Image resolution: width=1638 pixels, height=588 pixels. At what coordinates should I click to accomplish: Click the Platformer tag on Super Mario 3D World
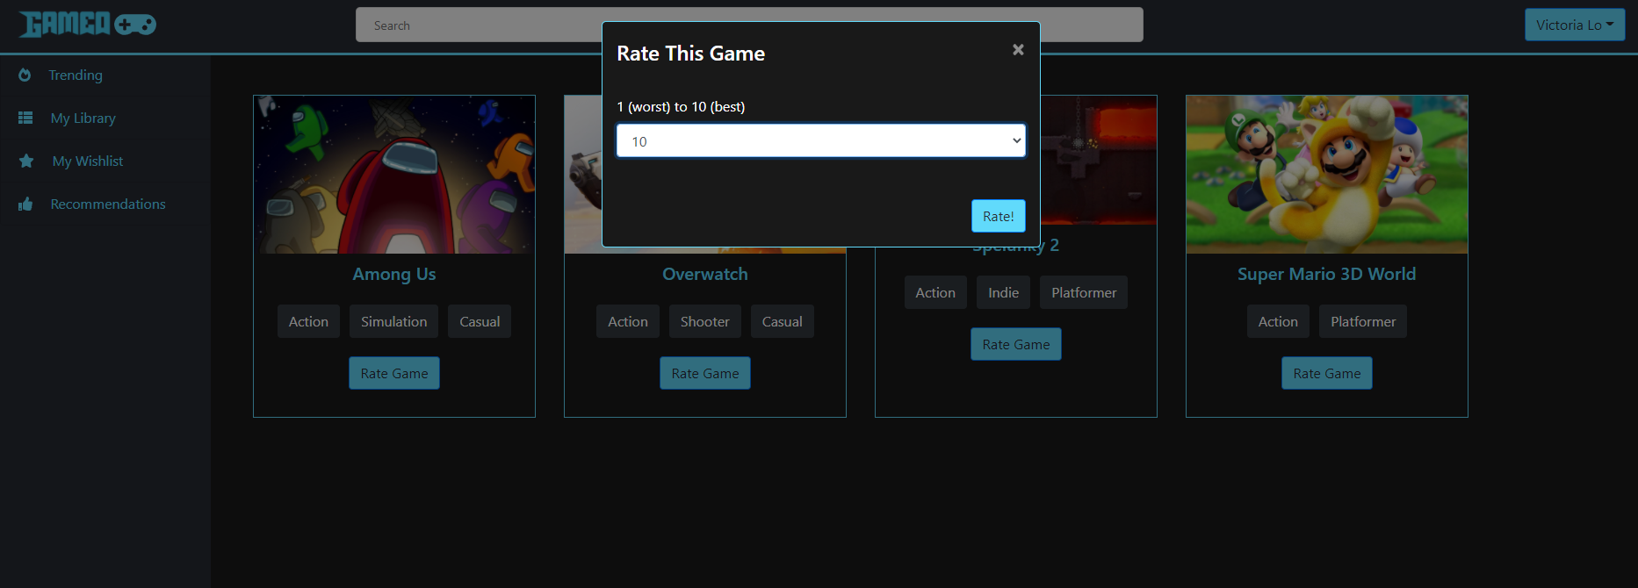1363,321
